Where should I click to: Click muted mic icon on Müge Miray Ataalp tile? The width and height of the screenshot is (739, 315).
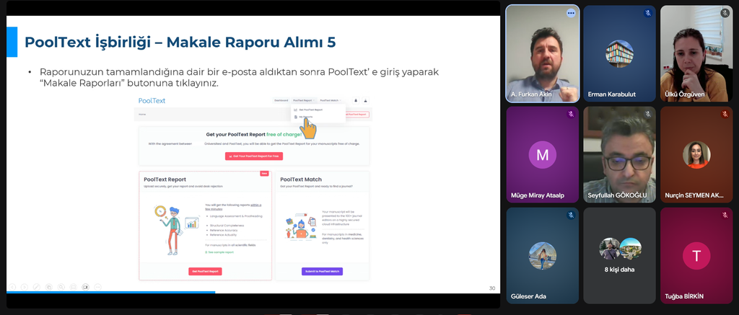coord(571,114)
